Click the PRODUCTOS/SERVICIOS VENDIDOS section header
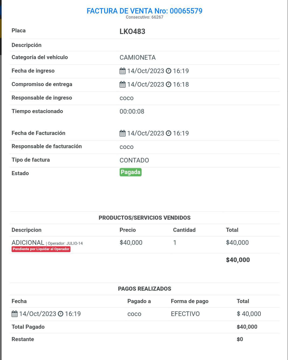288x360 pixels. (x=145, y=218)
